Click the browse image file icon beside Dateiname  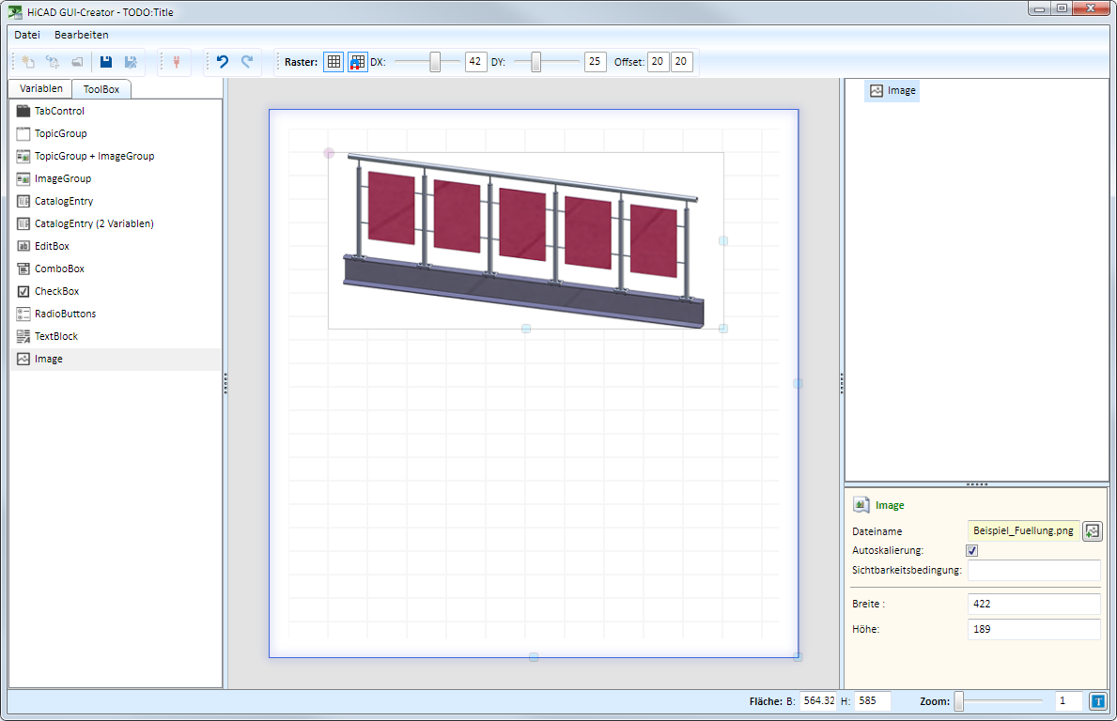point(1092,531)
